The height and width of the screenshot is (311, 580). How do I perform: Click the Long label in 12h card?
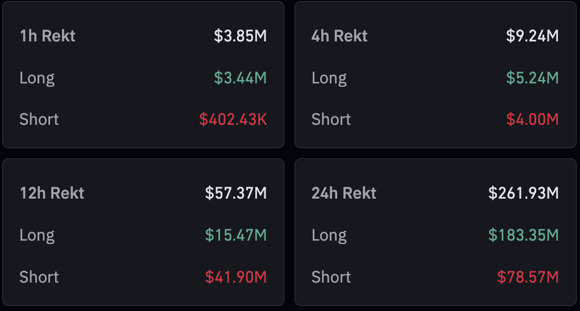point(37,235)
